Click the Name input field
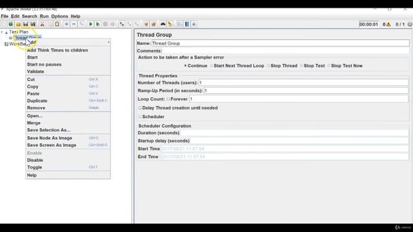 tap(280, 43)
